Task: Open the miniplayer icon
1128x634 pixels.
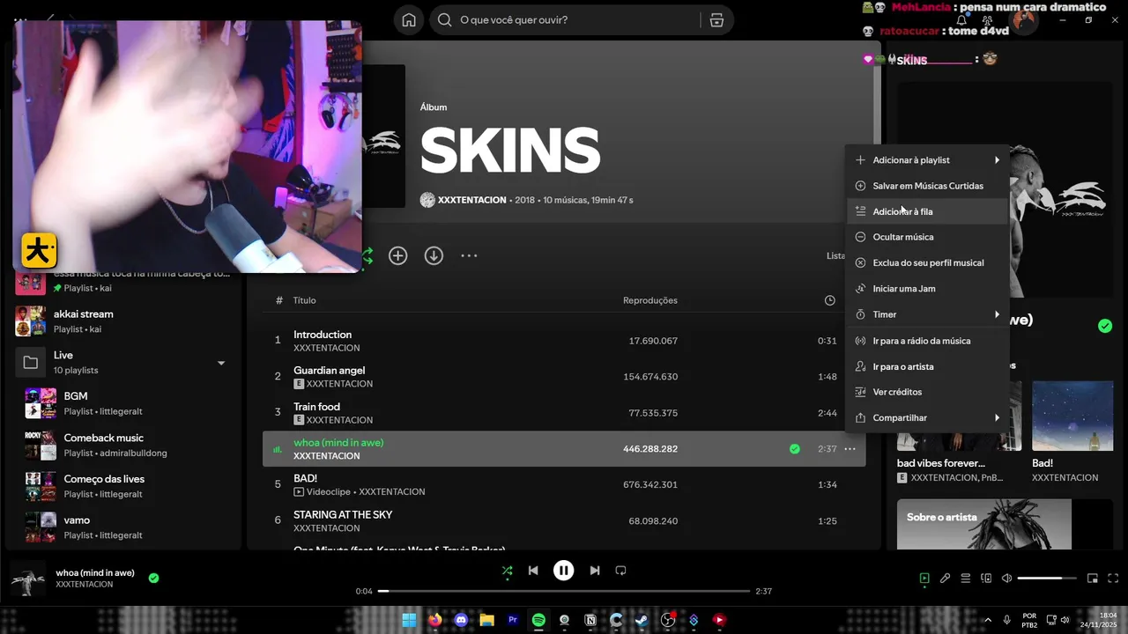Action: pos(1093,579)
